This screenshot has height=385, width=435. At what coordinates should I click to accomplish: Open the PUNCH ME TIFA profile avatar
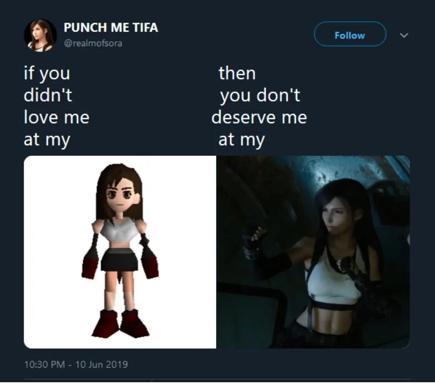pos(40,35)
